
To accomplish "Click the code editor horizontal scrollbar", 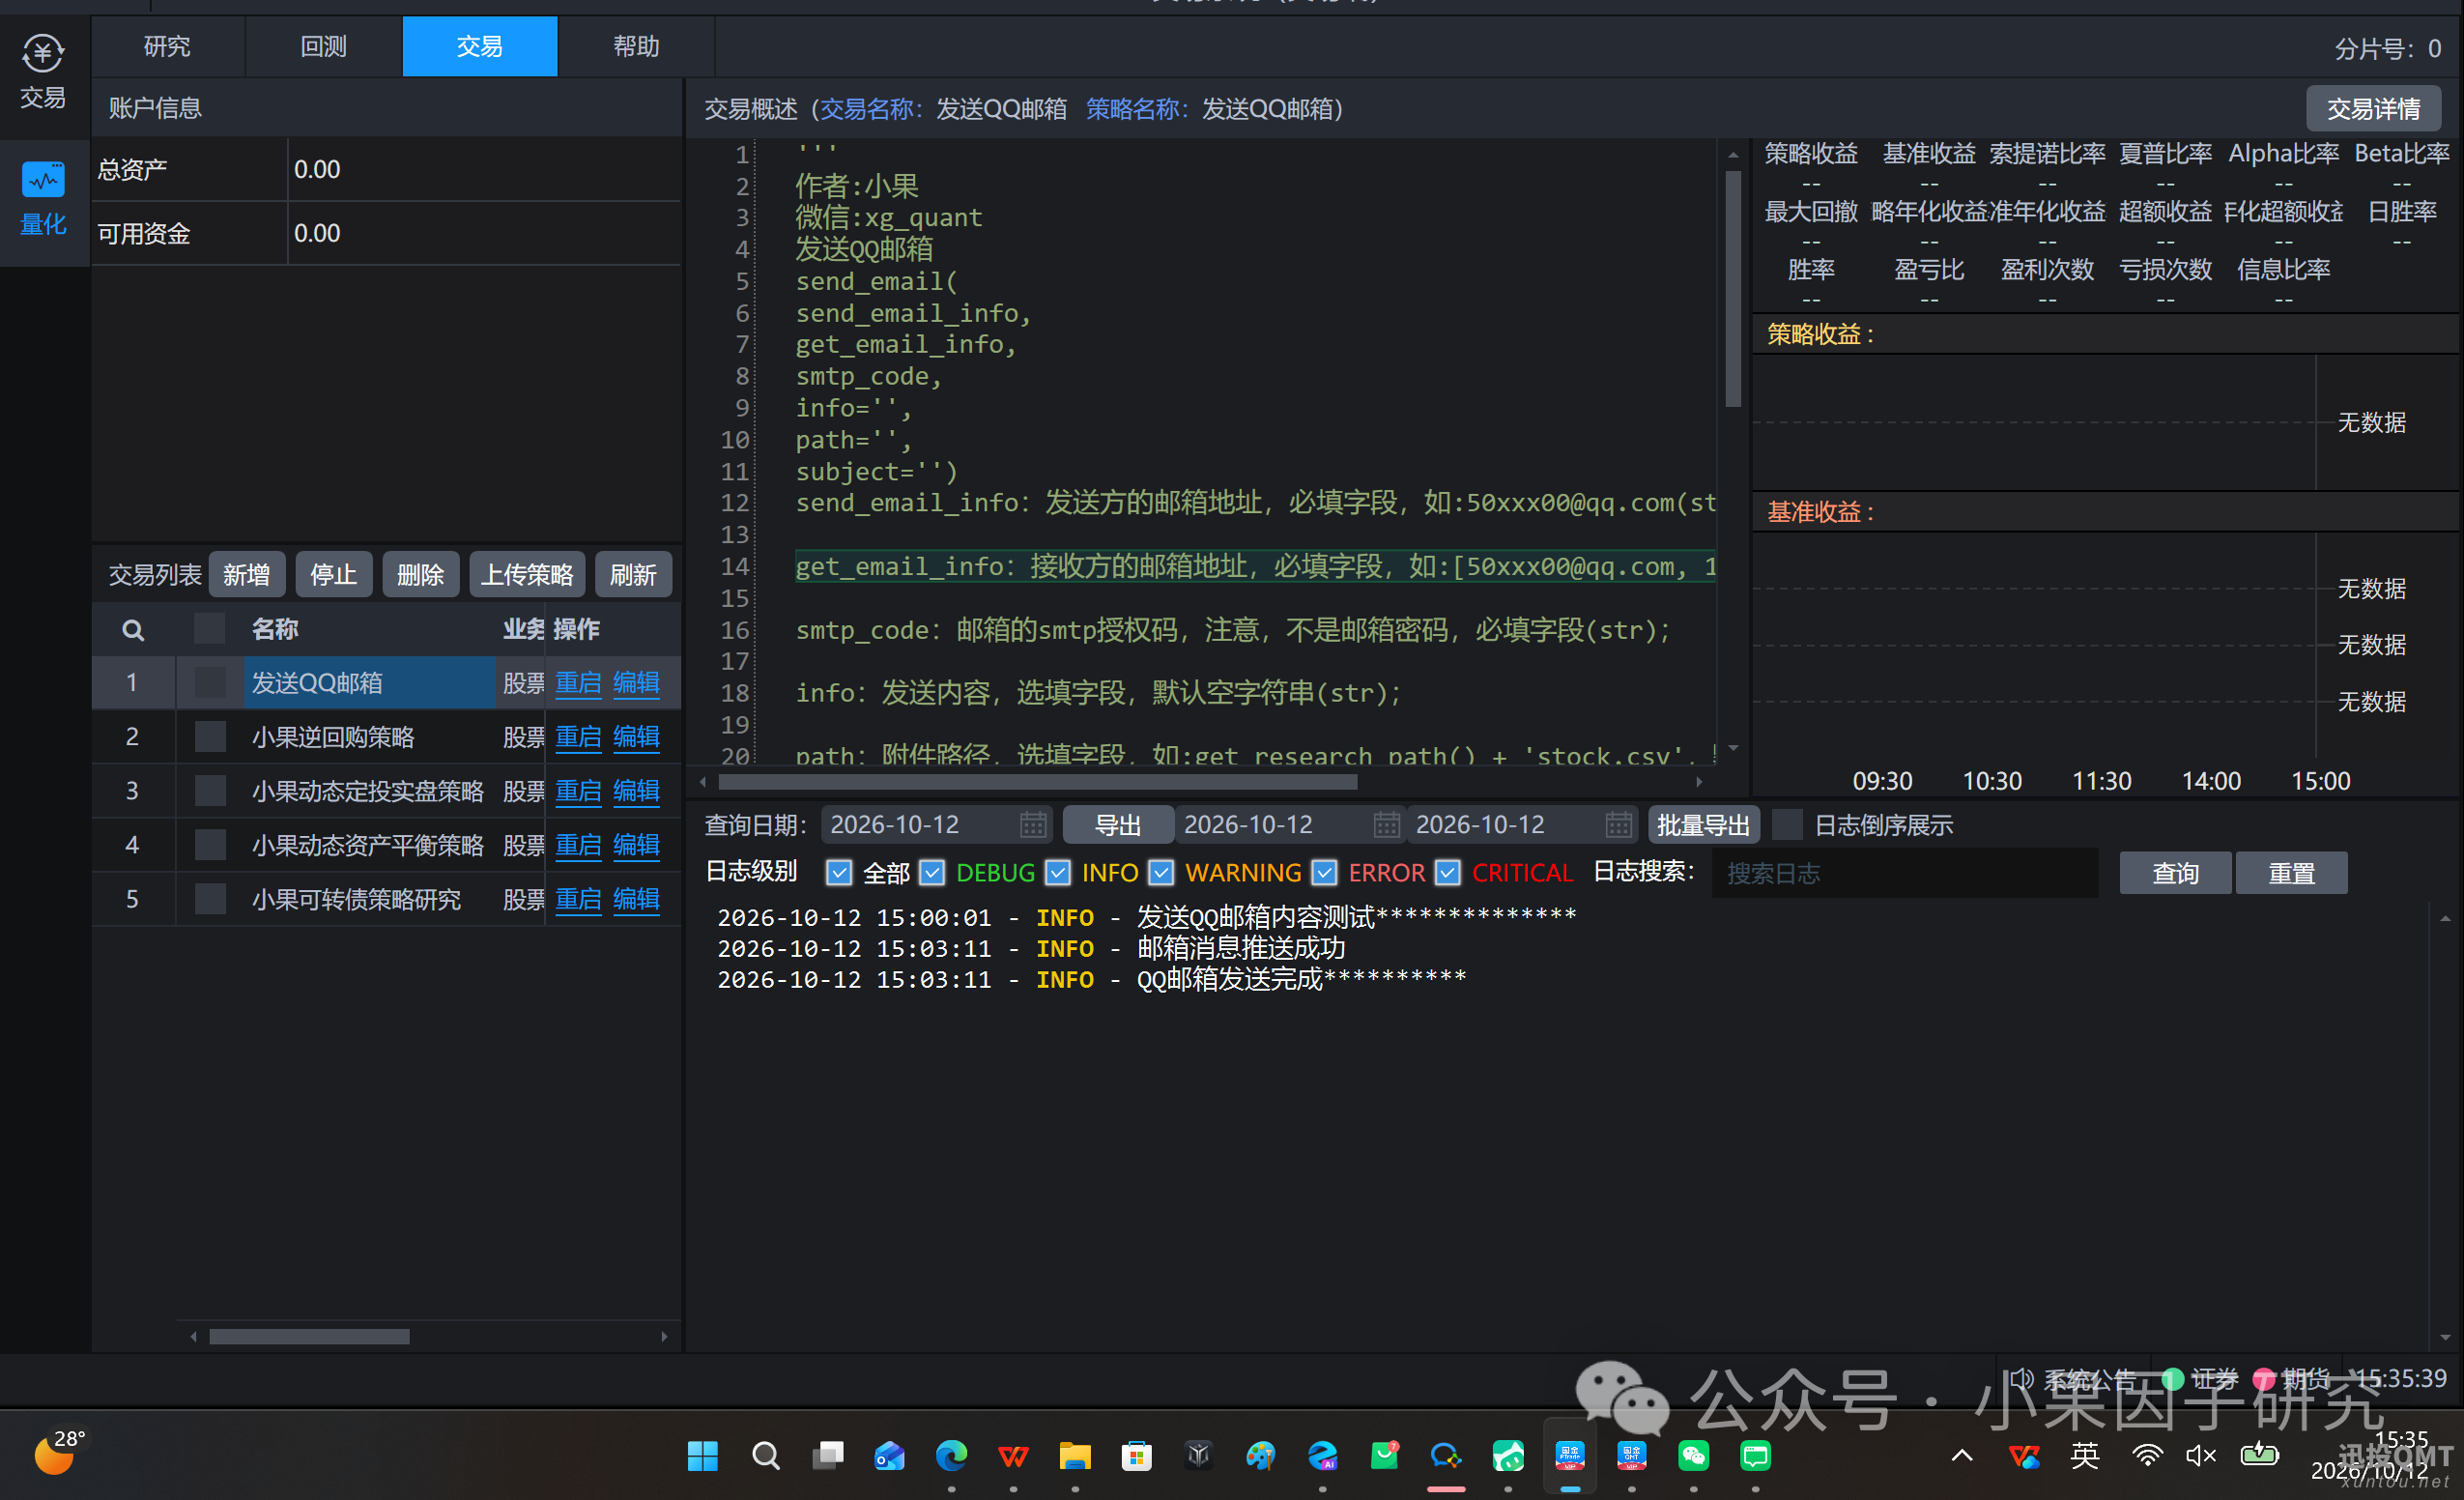I will point(1038,782).
